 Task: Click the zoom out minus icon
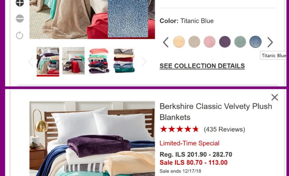(20, 19)
